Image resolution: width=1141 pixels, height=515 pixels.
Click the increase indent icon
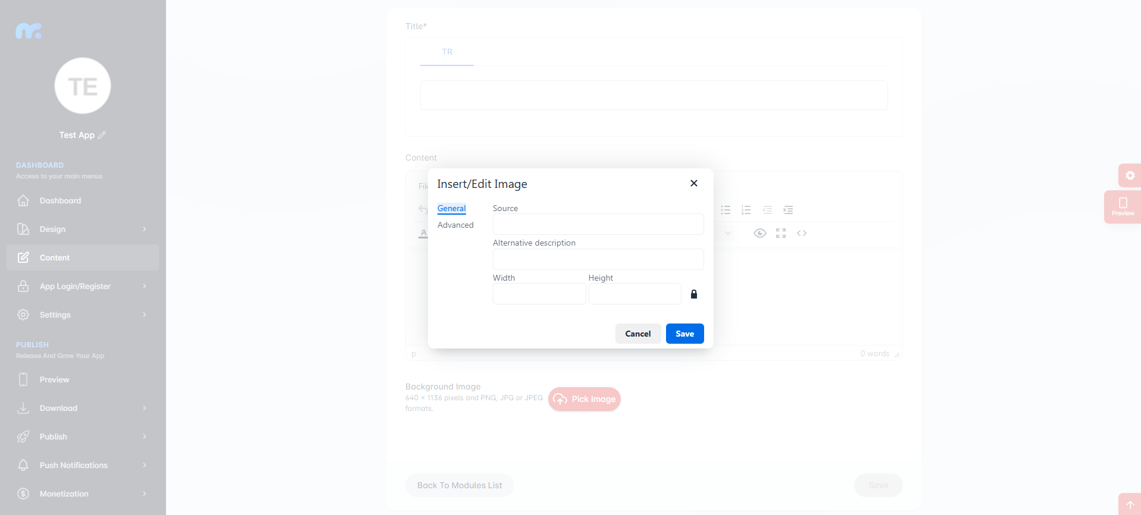[788, 210]
